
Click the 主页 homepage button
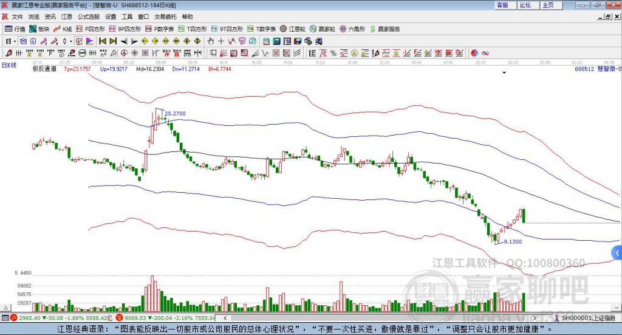551,5
